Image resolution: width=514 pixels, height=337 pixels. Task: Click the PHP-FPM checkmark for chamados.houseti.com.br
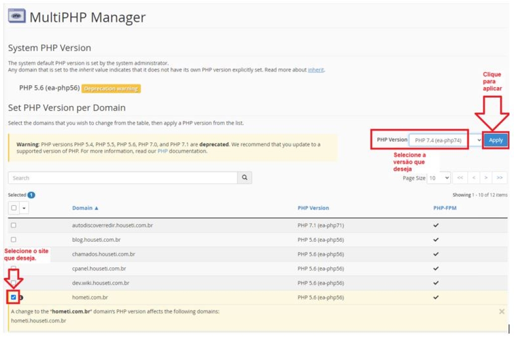tap(436, 254)
